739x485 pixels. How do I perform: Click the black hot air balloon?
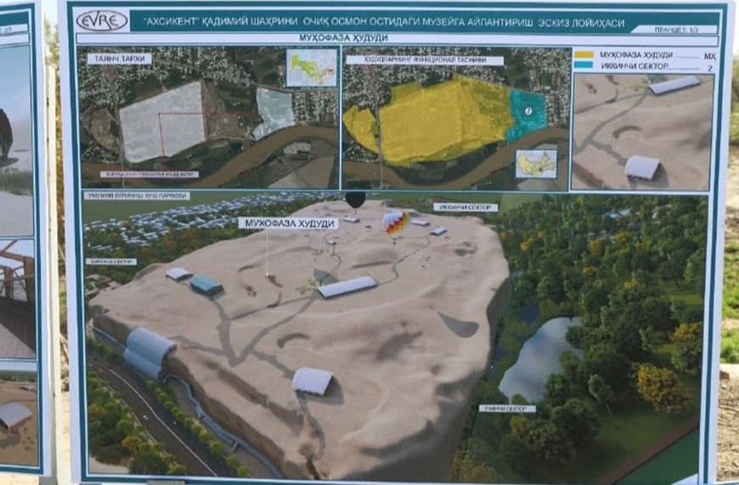tap(356, 201)
